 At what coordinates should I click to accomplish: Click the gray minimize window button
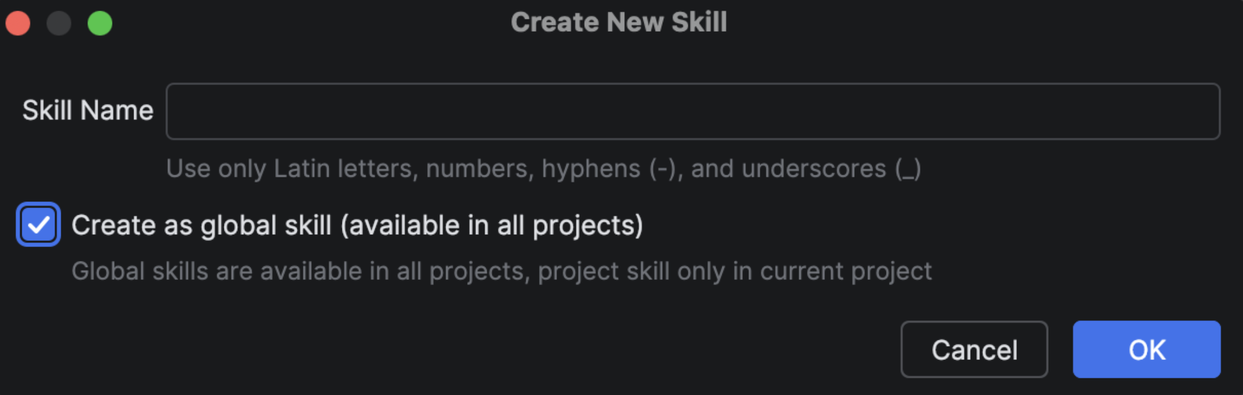[59, 23]
